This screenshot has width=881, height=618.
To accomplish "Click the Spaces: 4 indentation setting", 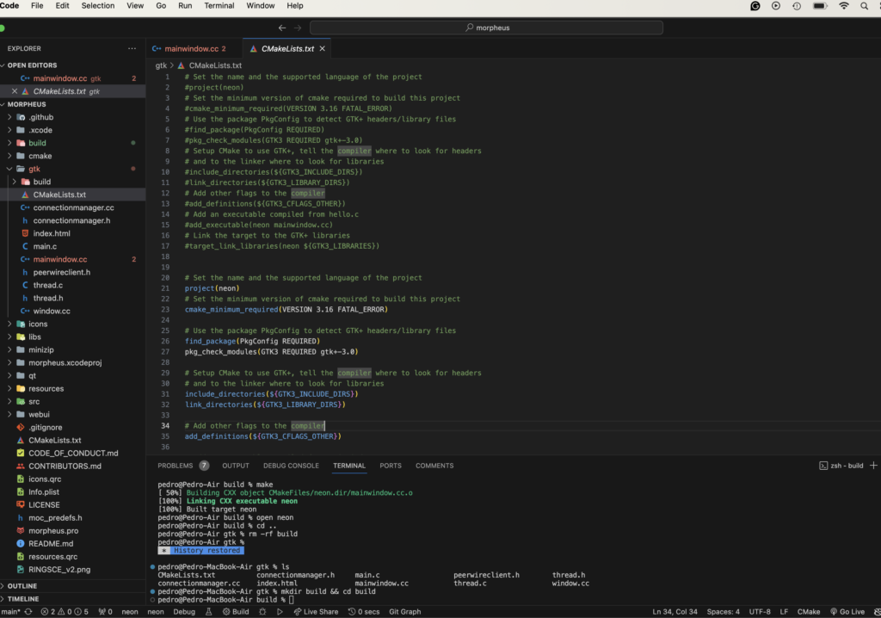I will [x=723, y=611].
